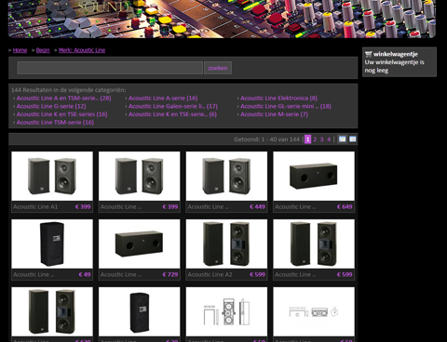Click the € 449 price label
447x342 pixels.
point(257,206)
